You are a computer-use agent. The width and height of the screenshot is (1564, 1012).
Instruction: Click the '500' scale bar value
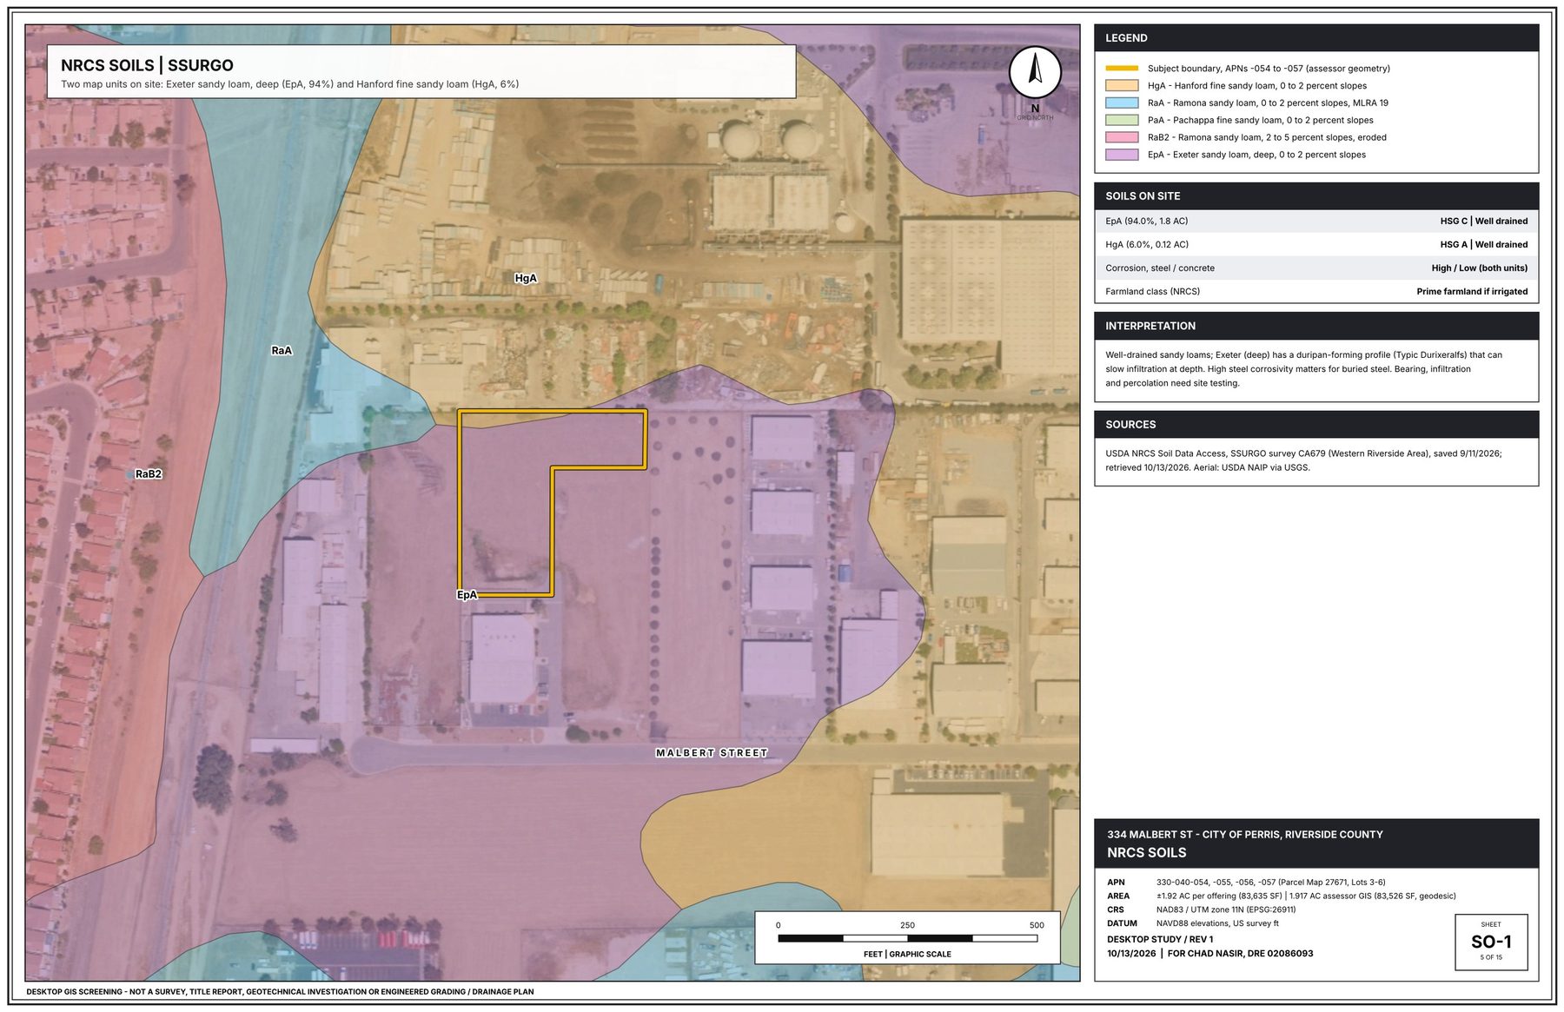[x=1037, y=925]
